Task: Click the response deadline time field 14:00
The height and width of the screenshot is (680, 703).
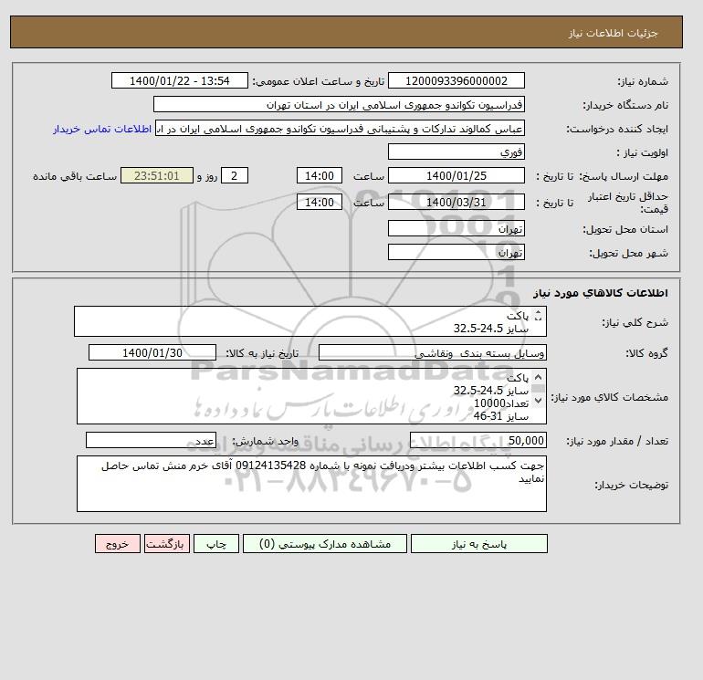Action: click(x=320, y=176)
